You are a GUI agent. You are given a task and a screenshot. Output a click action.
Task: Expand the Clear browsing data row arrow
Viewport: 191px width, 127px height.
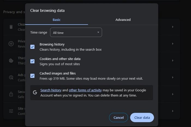pos(173,27)
